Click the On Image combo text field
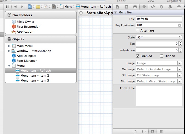 [x=156, y=69]
